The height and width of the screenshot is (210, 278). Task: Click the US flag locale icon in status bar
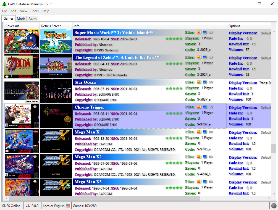pos(68,206)
